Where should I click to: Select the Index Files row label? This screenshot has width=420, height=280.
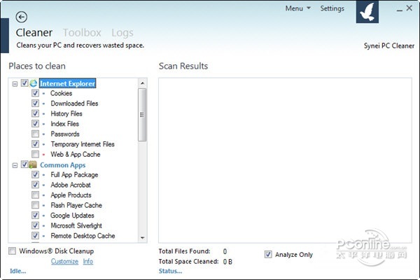[x=65, y=124]
